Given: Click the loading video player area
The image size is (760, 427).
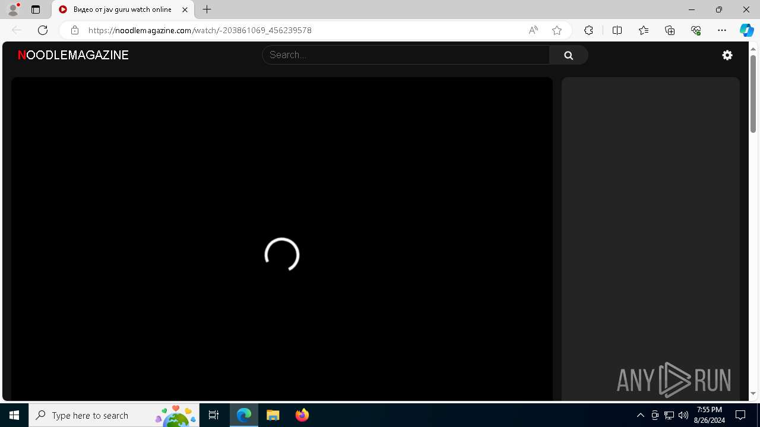Looking at the screenshot, I should tap(282, 239).
